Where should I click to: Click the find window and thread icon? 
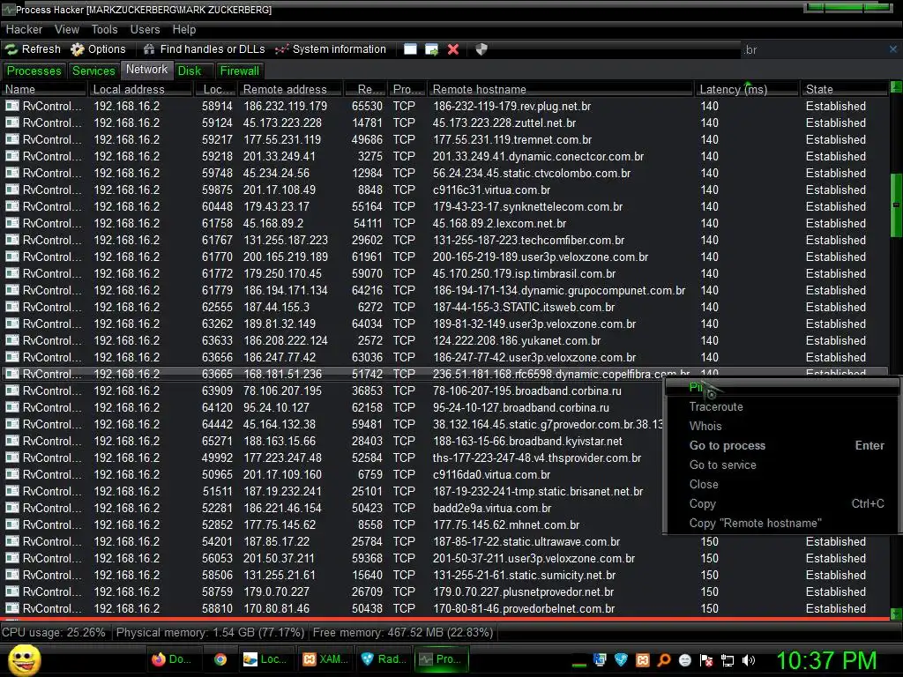point(431,49)
